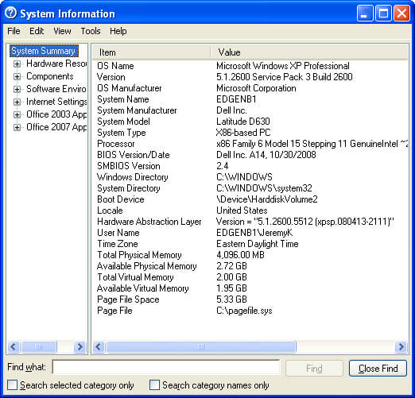Enable Search selected category only

click(x=12, y=384)
